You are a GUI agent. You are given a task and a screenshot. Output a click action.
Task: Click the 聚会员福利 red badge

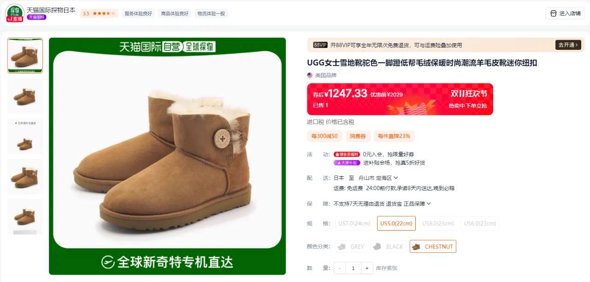point(347,154)
